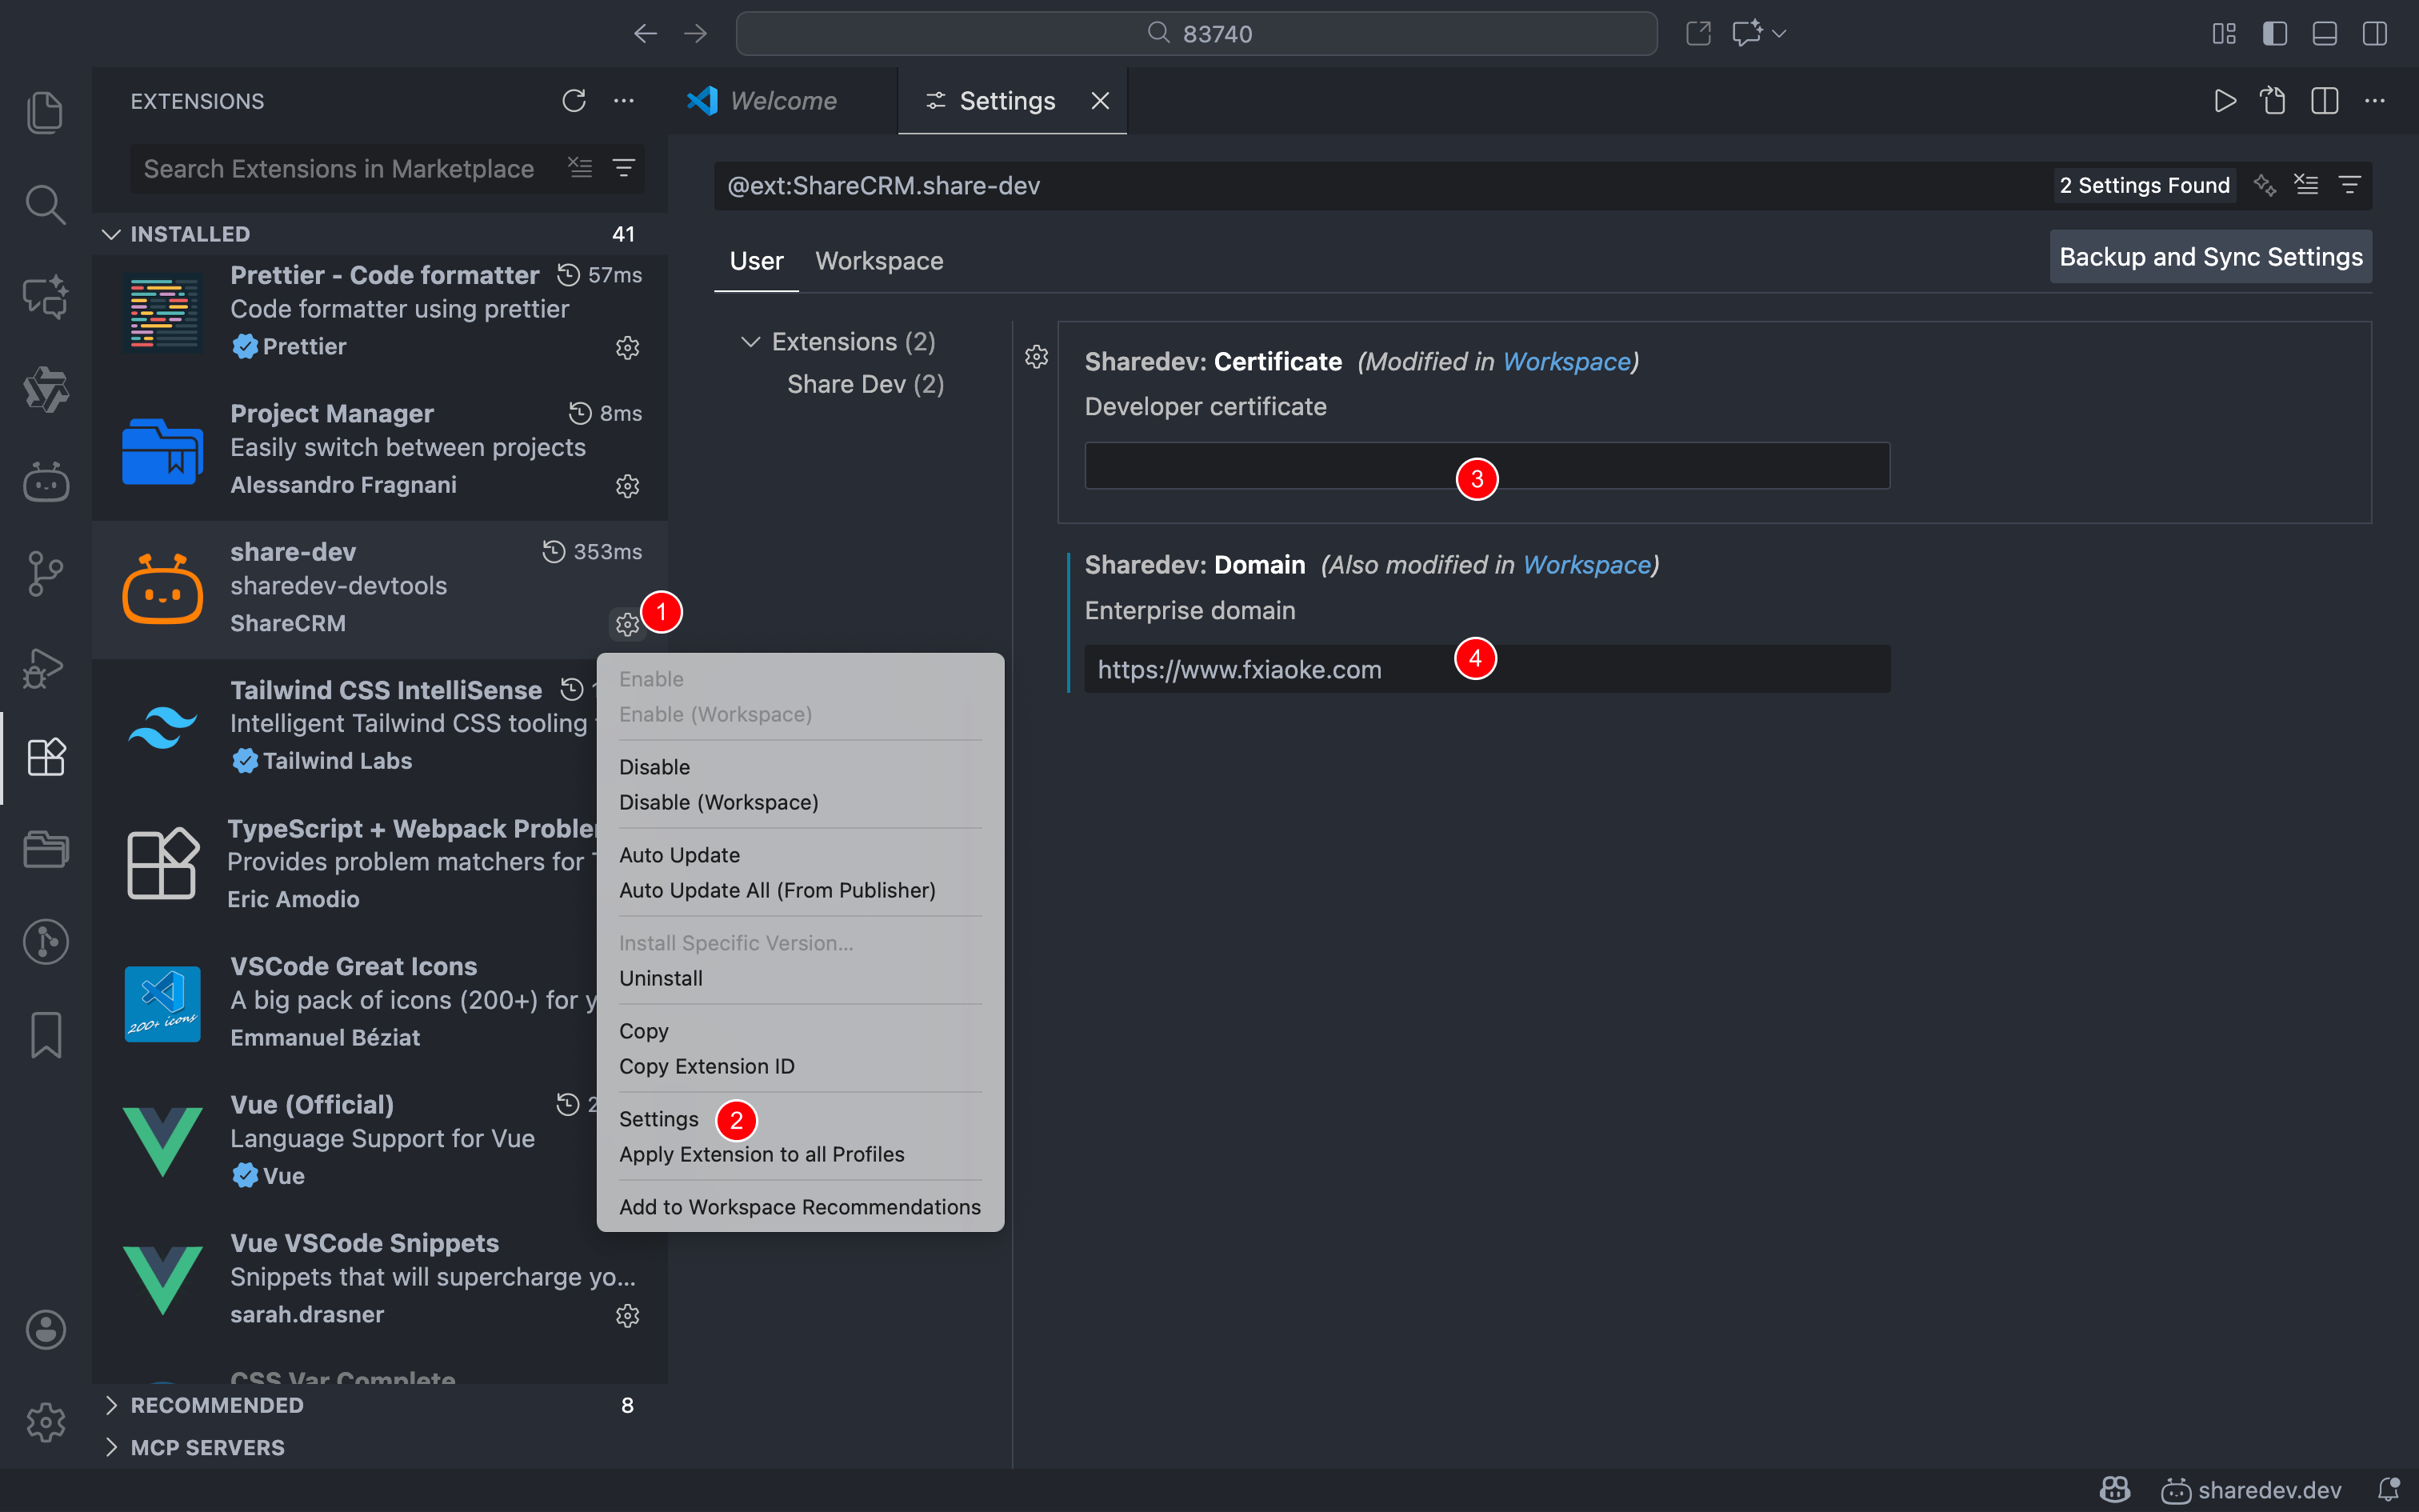Click Backup and Sync Settings button

pos(2210,257)
